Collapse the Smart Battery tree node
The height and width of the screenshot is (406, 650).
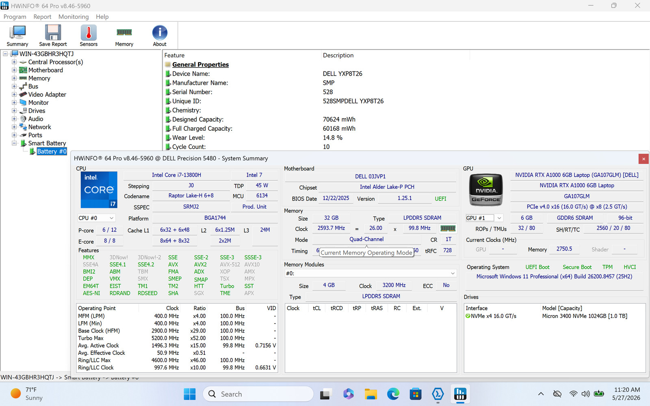point(14,143)
